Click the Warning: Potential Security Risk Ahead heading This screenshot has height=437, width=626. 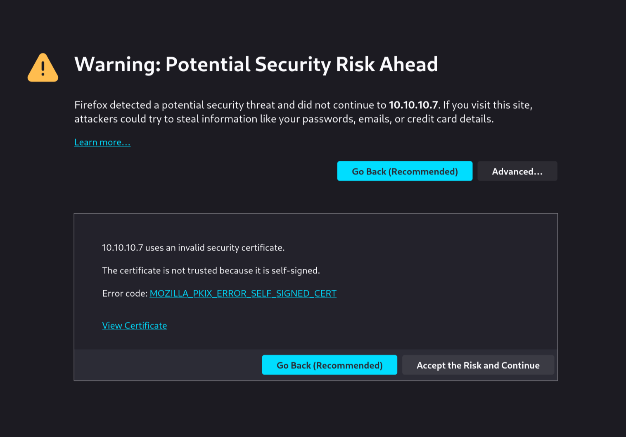[x=256, y=64]
